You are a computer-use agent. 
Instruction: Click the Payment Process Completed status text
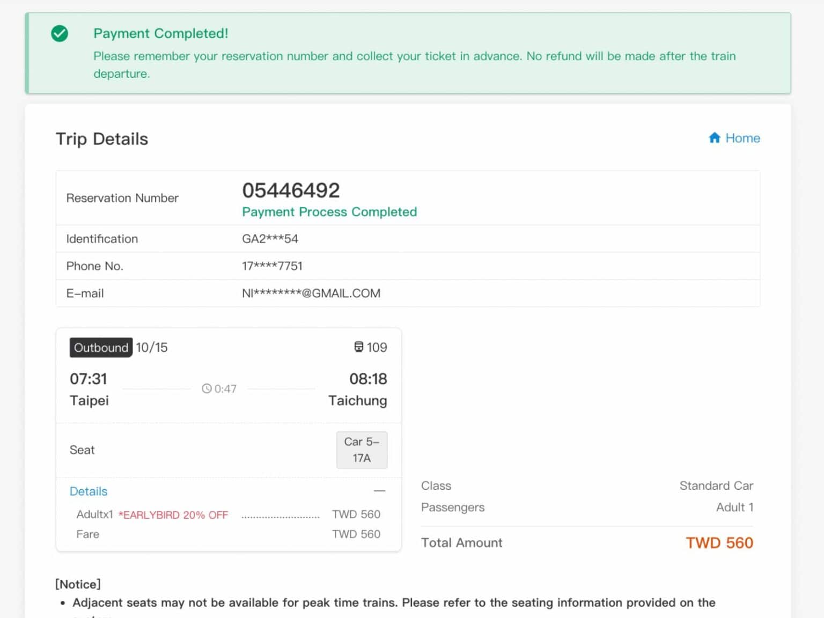[x=329, y=212]
